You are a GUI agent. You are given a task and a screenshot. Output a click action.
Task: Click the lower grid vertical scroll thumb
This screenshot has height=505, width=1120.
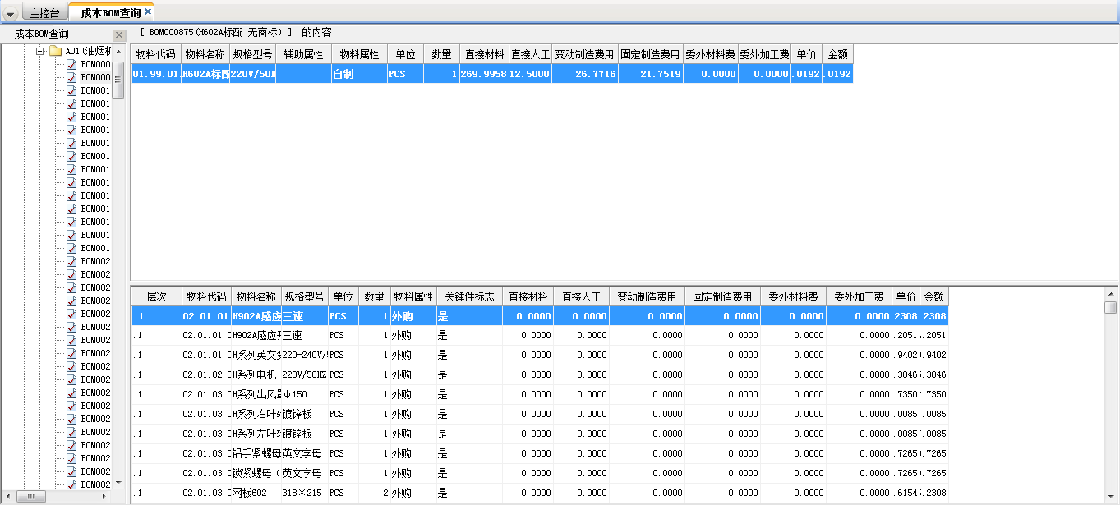1111,307
